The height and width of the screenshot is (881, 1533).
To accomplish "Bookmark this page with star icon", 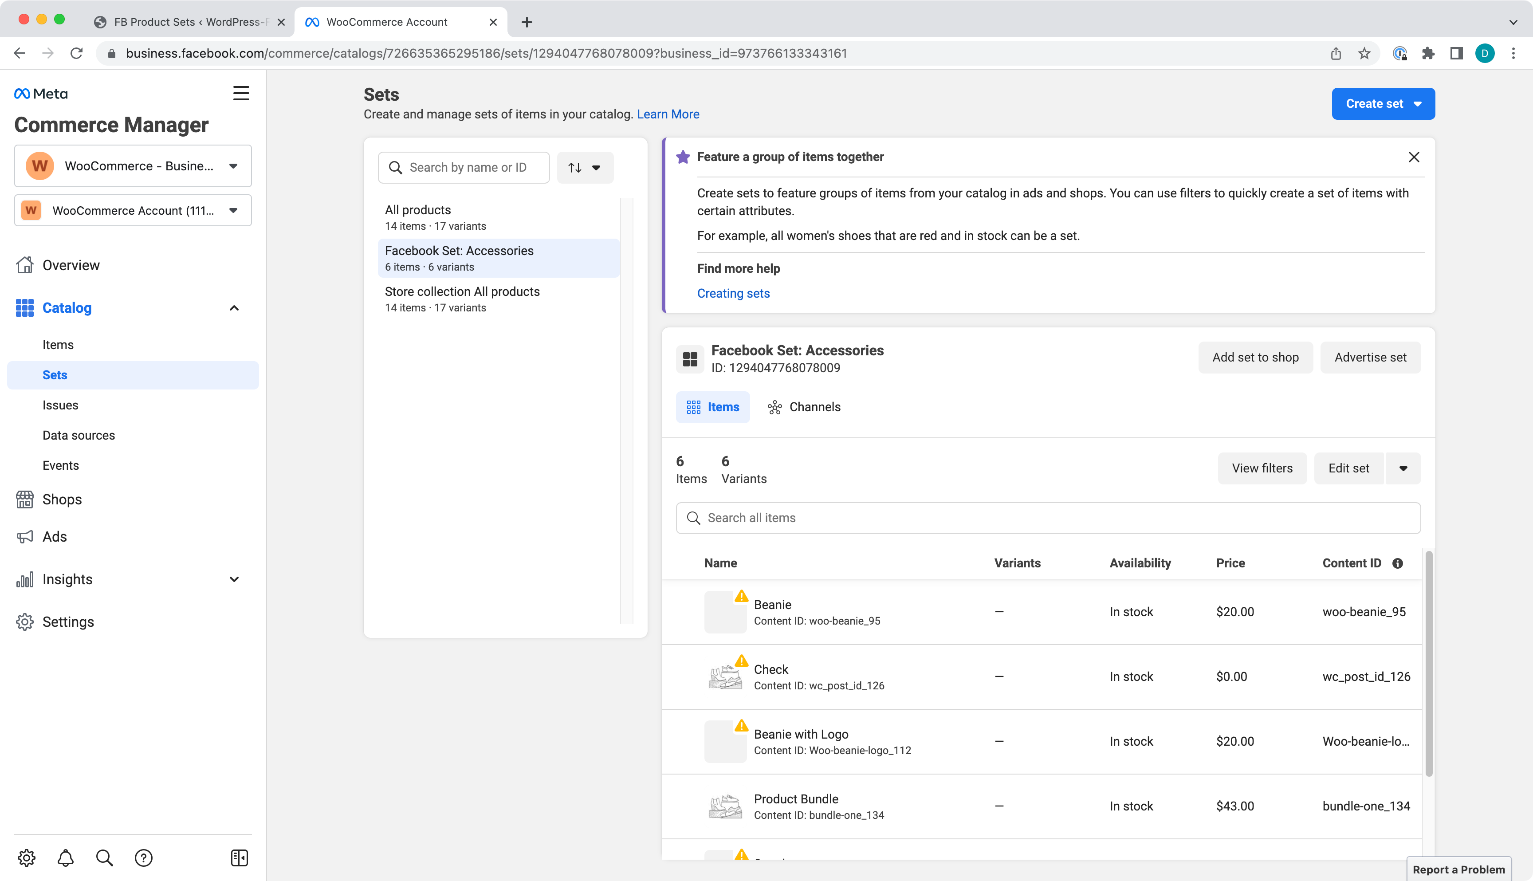I will [x=1364, y=53].
